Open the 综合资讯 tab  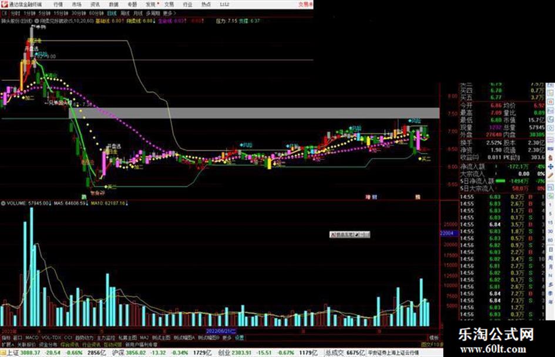click(x=70, y=344)
